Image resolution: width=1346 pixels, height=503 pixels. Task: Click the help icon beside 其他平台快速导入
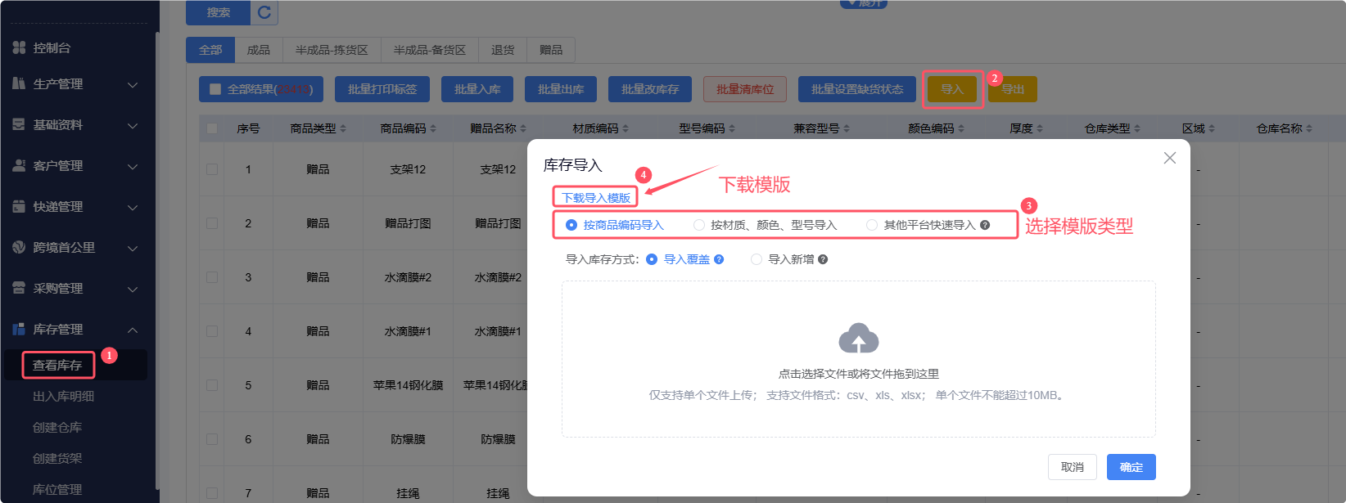click(985, 225)
